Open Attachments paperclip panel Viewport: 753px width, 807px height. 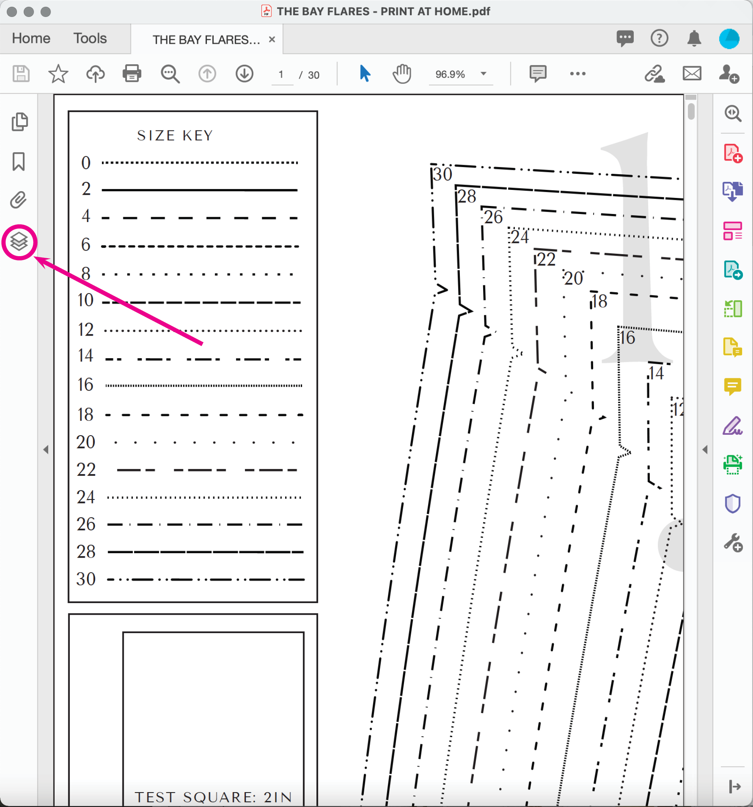click(x=18, y=200)
